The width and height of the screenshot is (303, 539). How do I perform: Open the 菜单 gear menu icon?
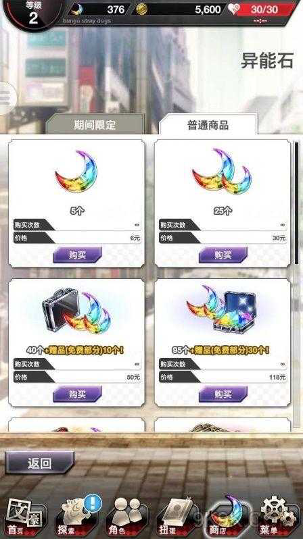click(x=278, y=517)
